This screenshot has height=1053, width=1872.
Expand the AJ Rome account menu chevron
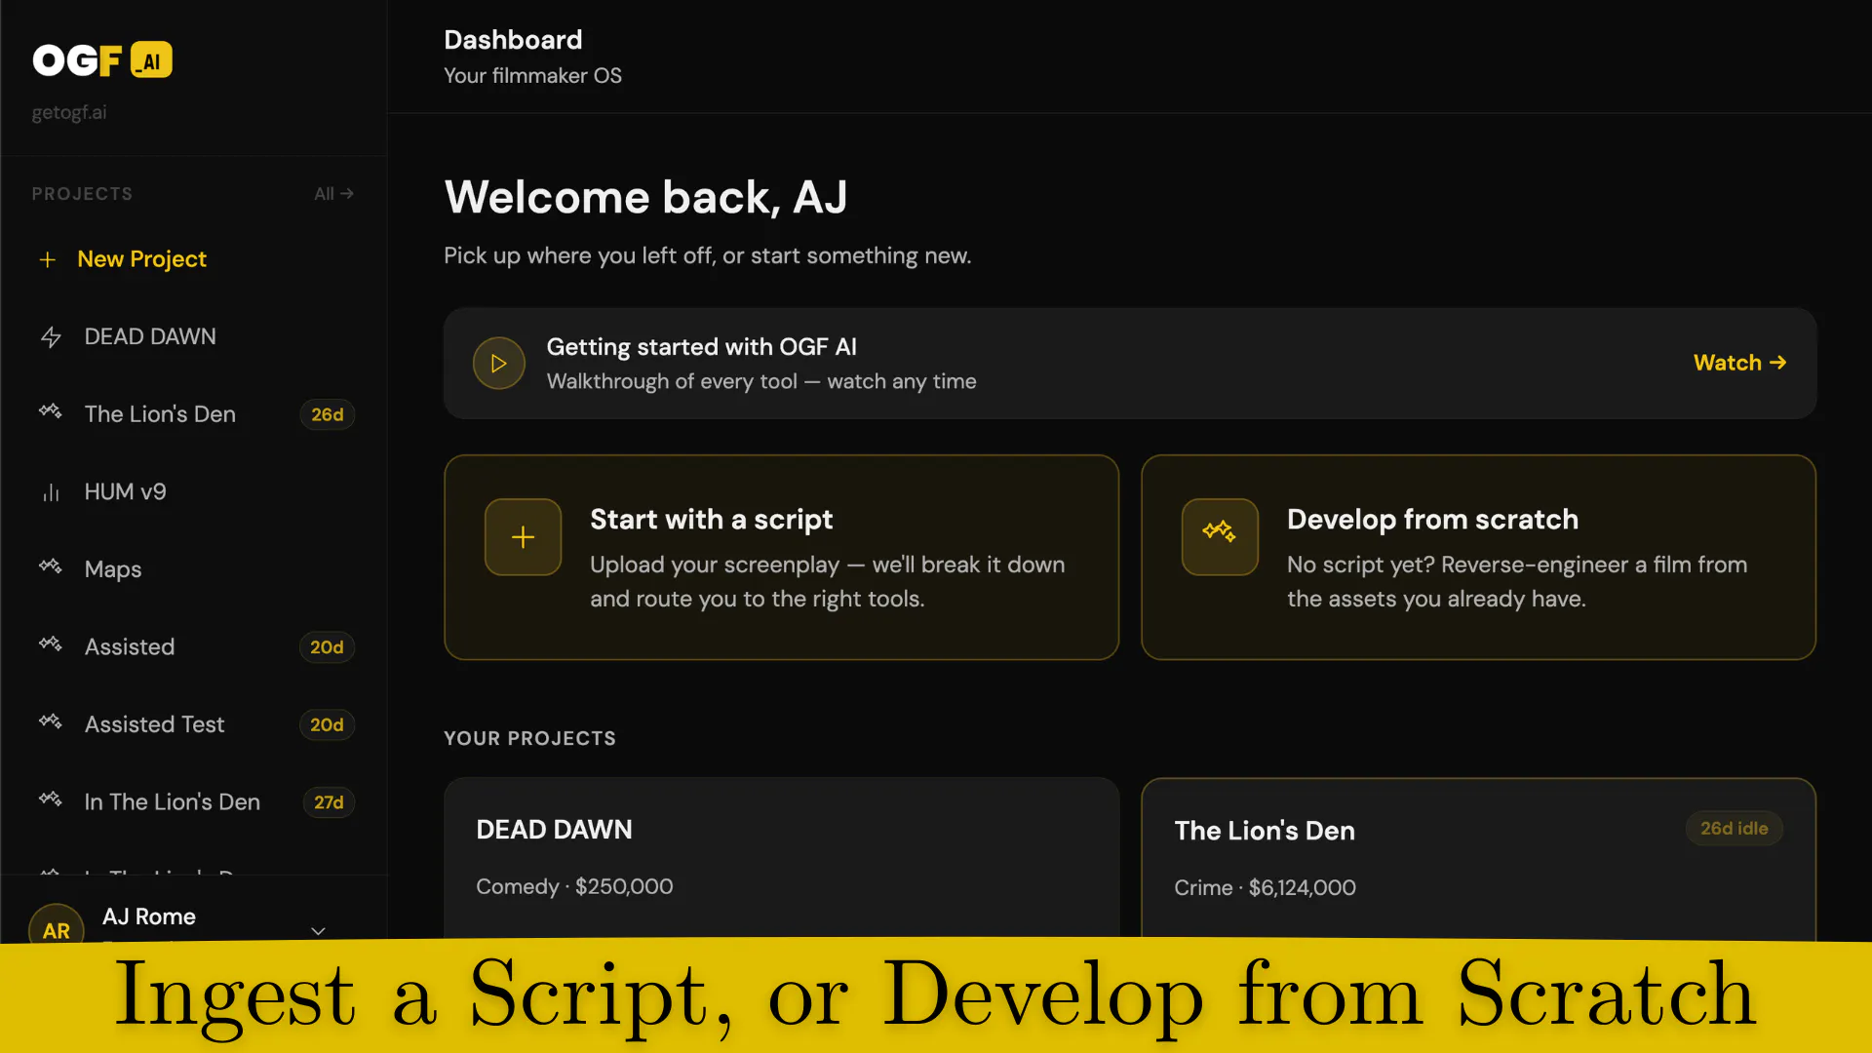tap(318, 931)
